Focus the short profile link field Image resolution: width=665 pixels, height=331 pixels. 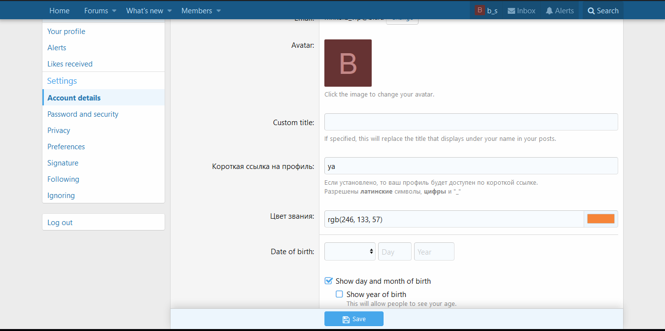click(471, 165)
